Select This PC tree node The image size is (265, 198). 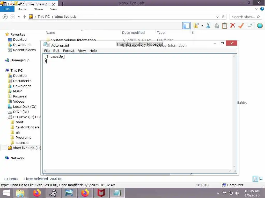[x=16, y=70]
